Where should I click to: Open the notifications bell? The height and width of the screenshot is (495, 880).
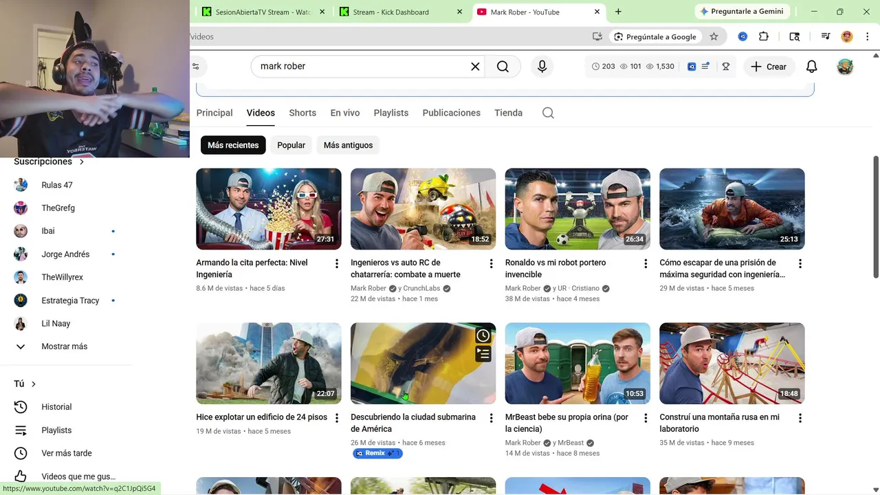coord(811,67)
